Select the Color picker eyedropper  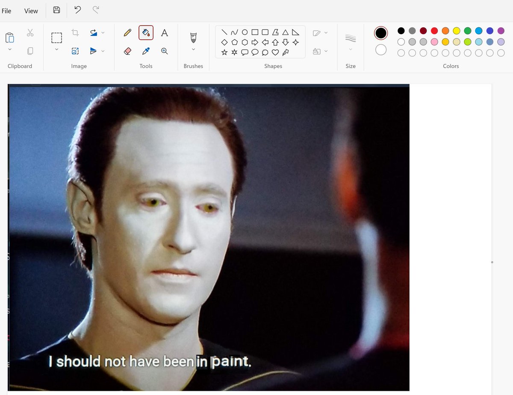point(146,51)
